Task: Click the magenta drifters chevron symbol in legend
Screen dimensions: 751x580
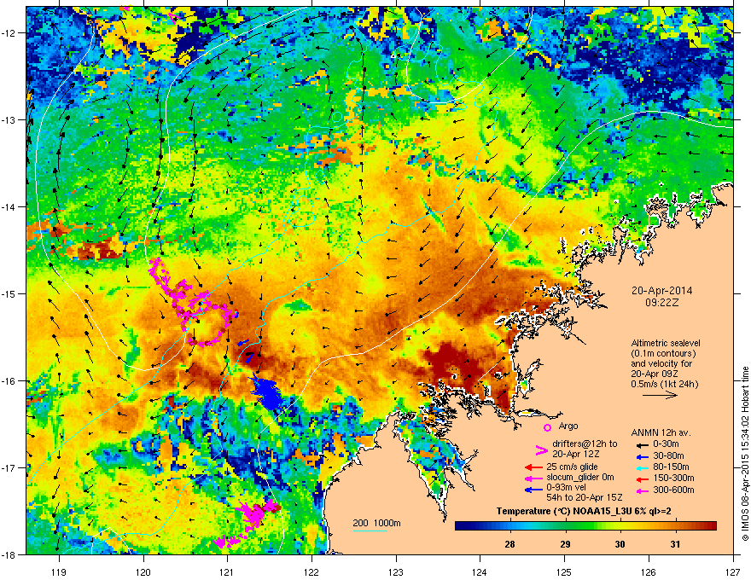Action: tap(541, 449)
